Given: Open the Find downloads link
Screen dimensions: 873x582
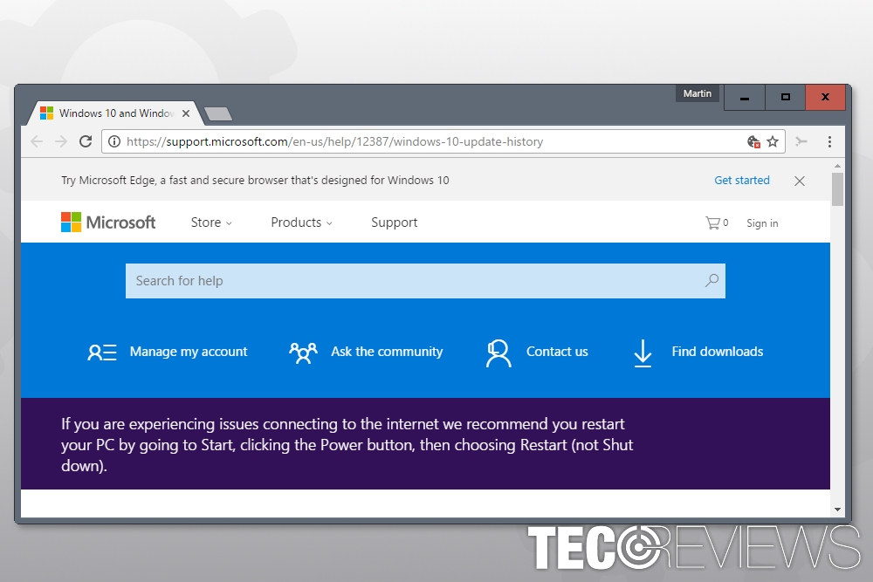Looking at the screenshot, I should [x=717, y=352].
